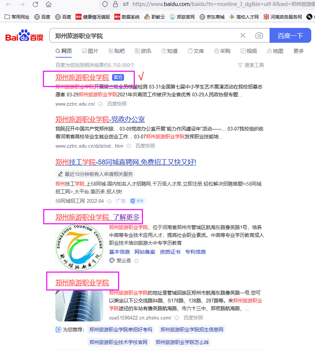Expand dropdown arrow next to 爱企查
The image size is (315, 353).
pyautogui.click(x=136, y=261)
